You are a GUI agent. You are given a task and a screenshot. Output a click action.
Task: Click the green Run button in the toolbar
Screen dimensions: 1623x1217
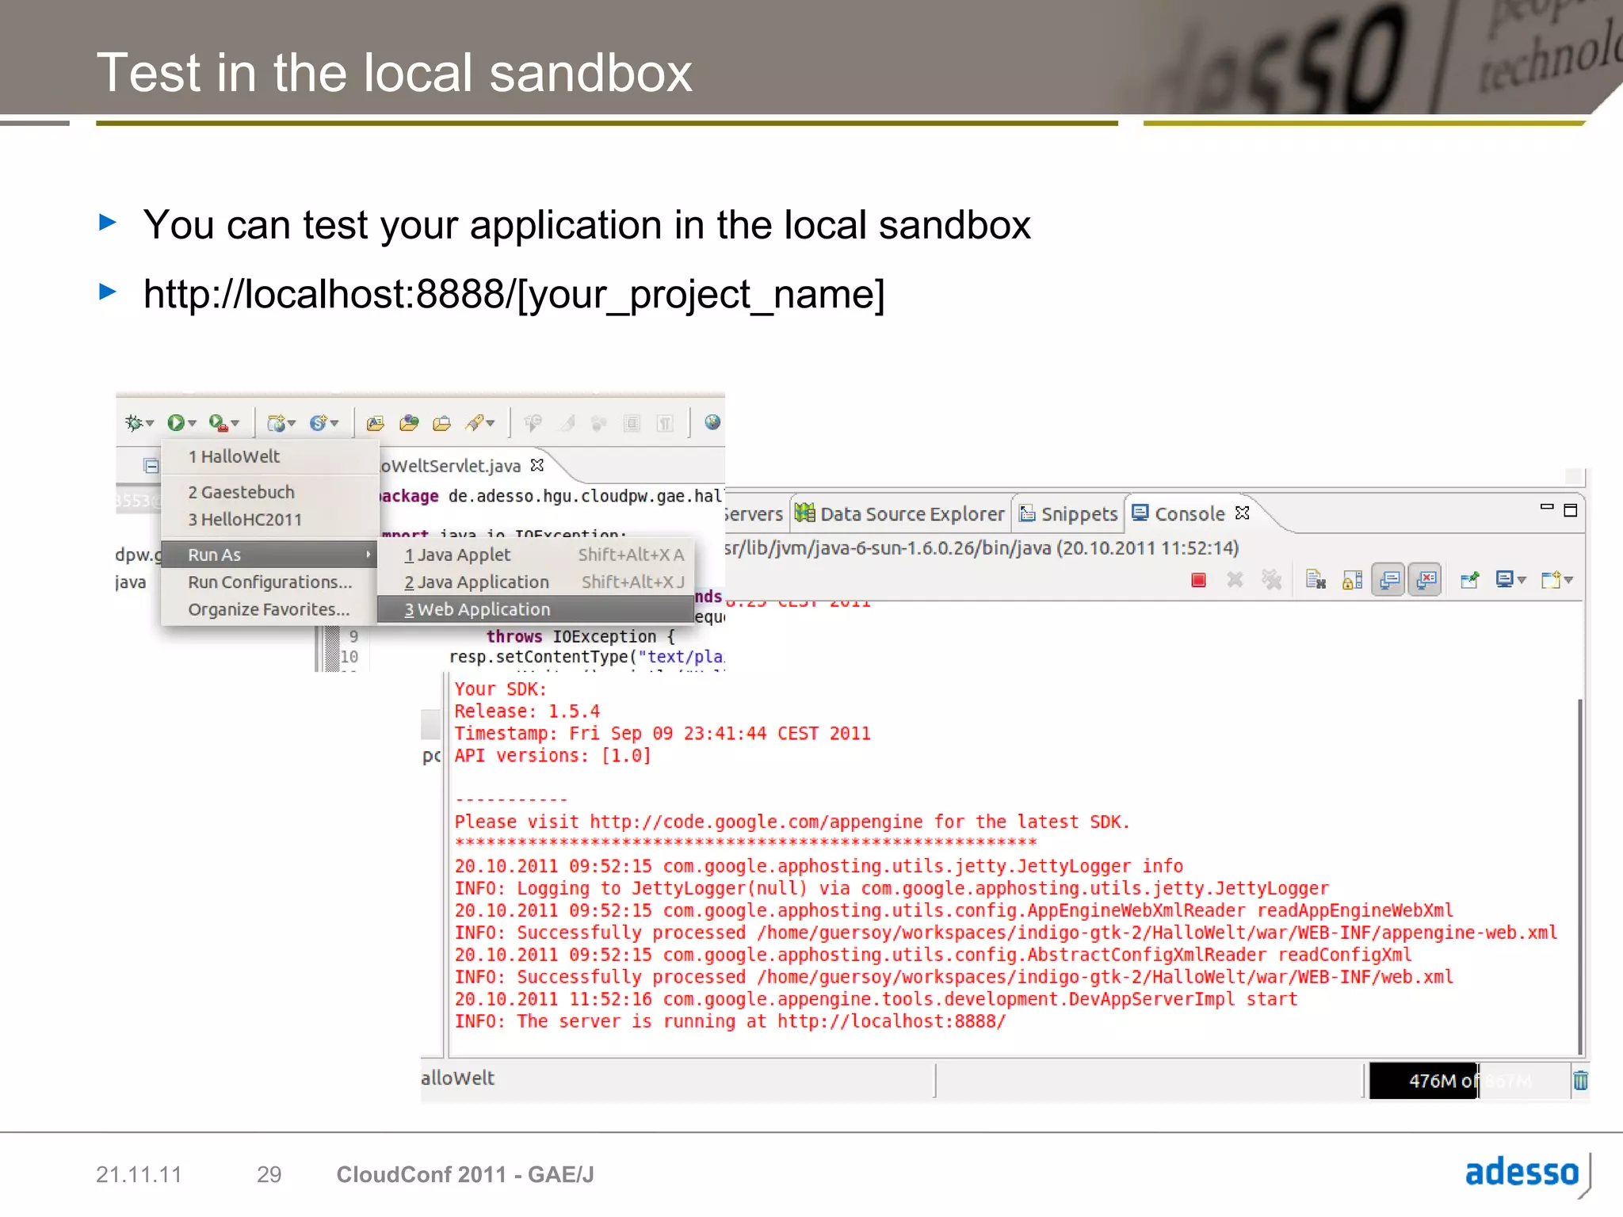pyautogui.click(x=176, y=423)
